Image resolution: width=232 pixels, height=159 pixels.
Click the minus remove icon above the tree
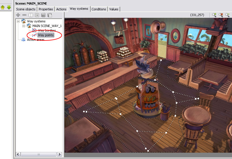pos(24,15)
